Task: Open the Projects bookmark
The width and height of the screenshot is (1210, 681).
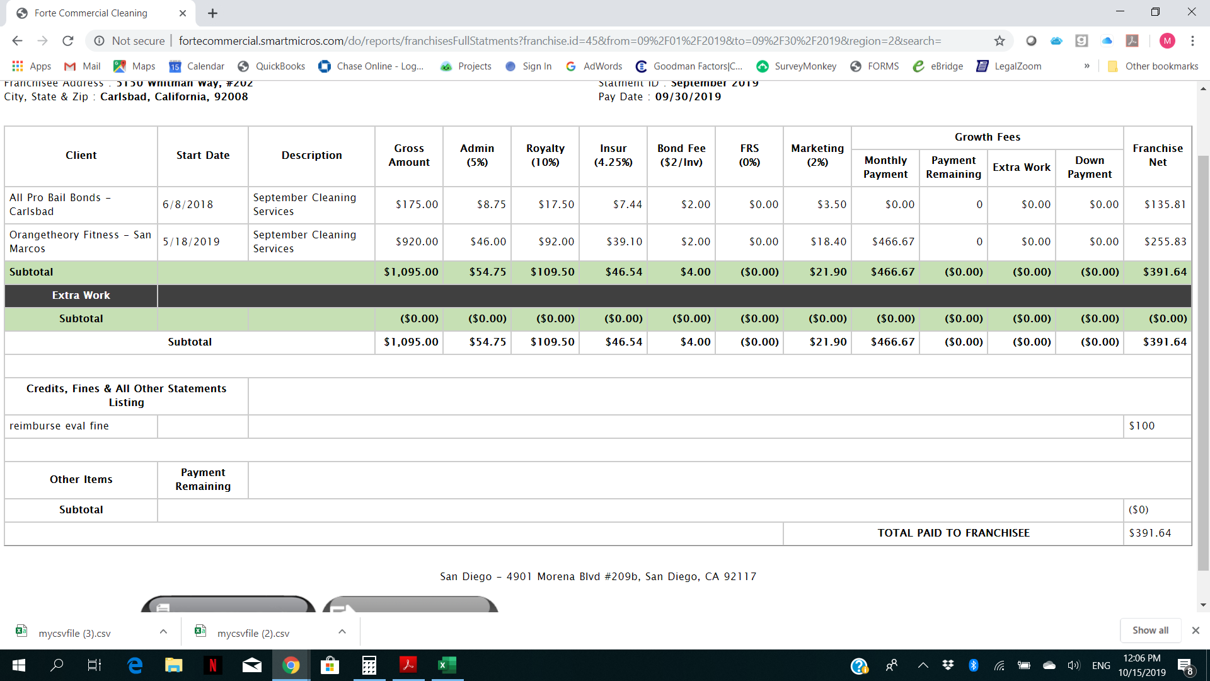Action: (x=466, y=66)
